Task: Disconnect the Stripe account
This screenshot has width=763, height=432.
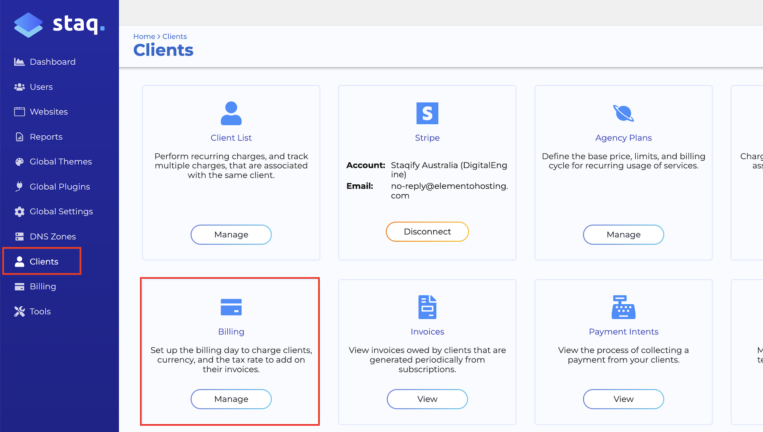Action: [x=427, y=232]
